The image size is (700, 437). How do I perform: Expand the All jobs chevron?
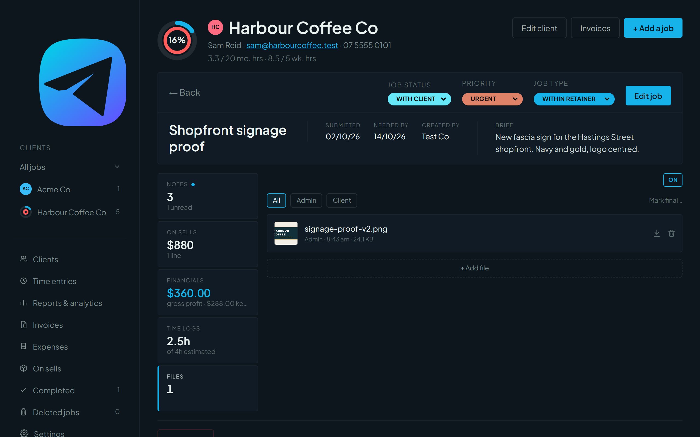(x=117, y=167)
